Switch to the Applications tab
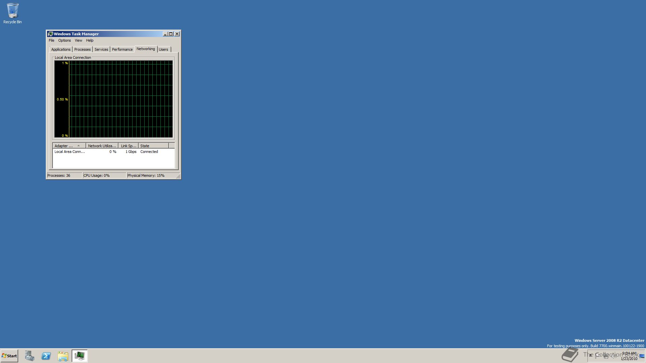 pos(61,49)
